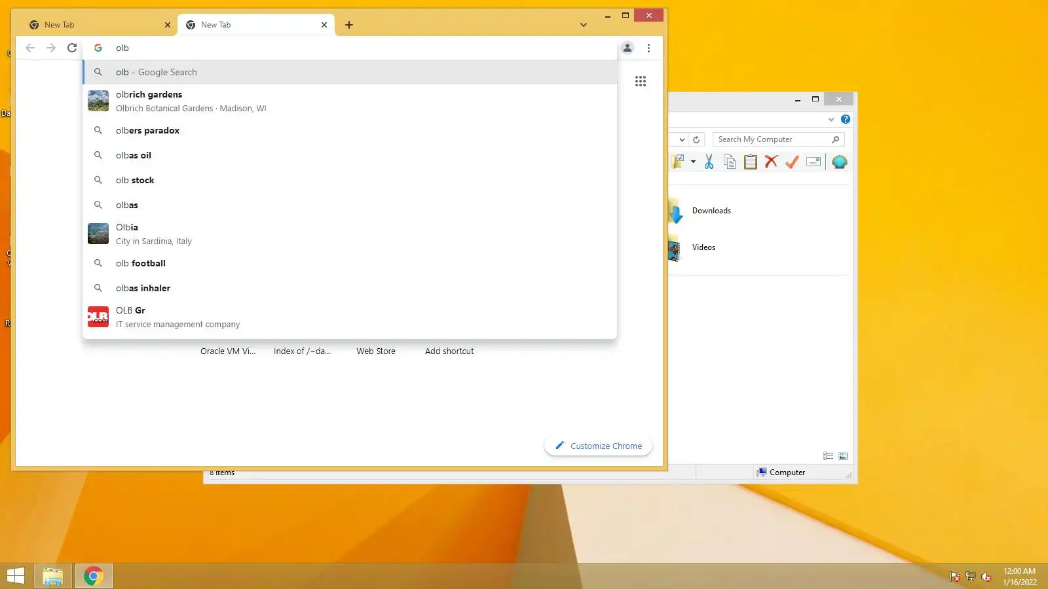1048x589 pixels.
Task: Click the OLB logo suggestion thumbnail
Action: tap(98, 317)
